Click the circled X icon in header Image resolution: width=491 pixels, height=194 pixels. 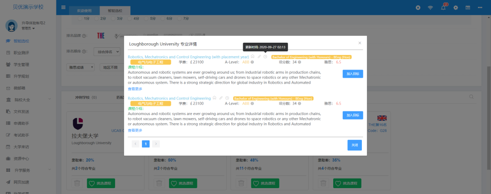coord(418,8)
